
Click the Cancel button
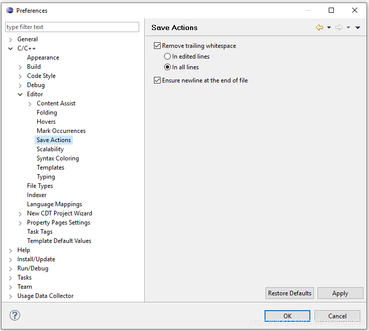tap(337, 316)
